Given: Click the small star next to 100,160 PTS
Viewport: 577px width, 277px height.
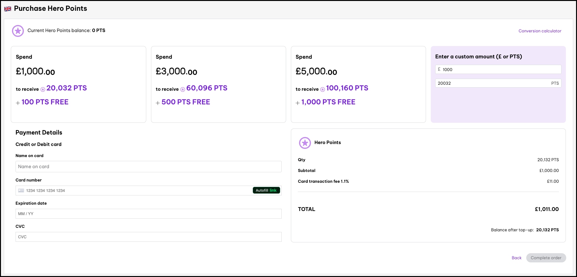Looking at the screenshot, I should 323,89.
